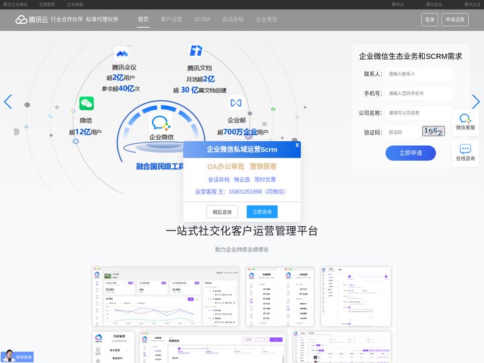This screenshot has height=363, width=484.
Task: Open the 内容管理 screenshot thumbnail
Action: [114, 348]
